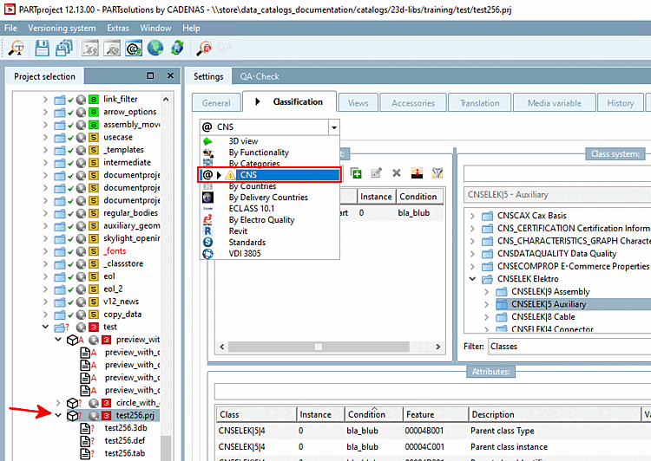Collapse the test folder
651x461 pixels.
point(45,327)
